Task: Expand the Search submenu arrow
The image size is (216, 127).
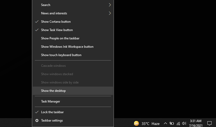Action: (x=110, y=5)
